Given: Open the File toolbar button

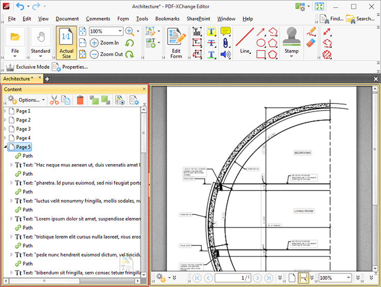Looking at the screenshot, I should [x=15, y=43].
